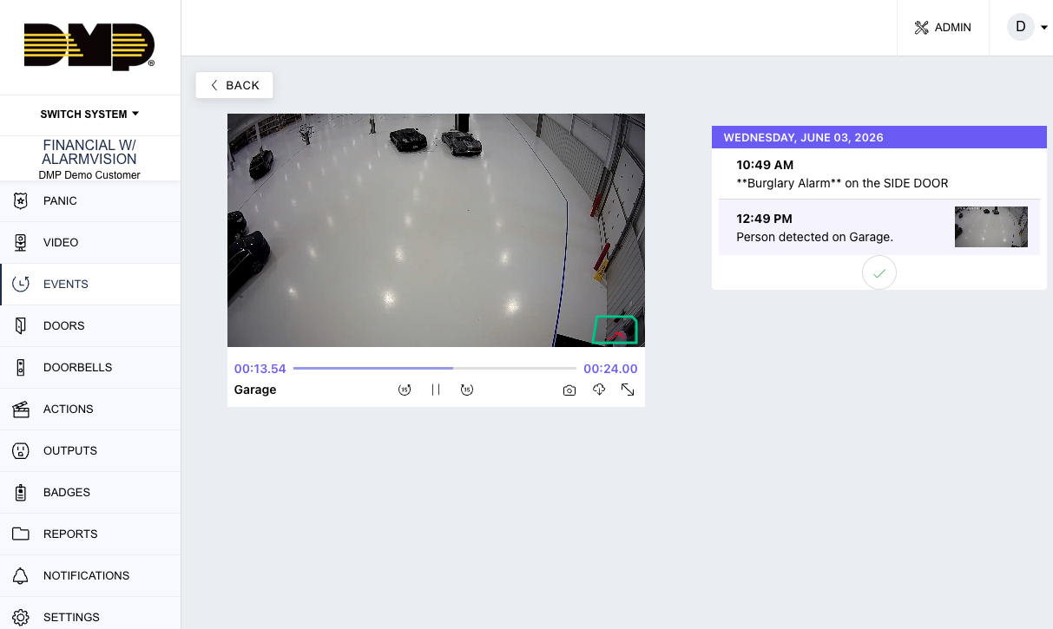Open the ADMIN link
1053x629 pixels.
[943, 28]
